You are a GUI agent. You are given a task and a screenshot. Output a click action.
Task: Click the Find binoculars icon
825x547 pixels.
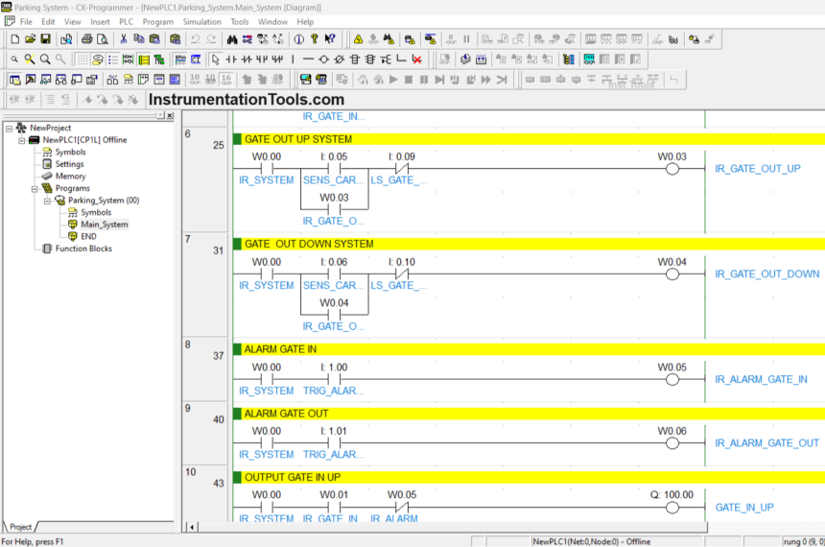click(232, 39)
